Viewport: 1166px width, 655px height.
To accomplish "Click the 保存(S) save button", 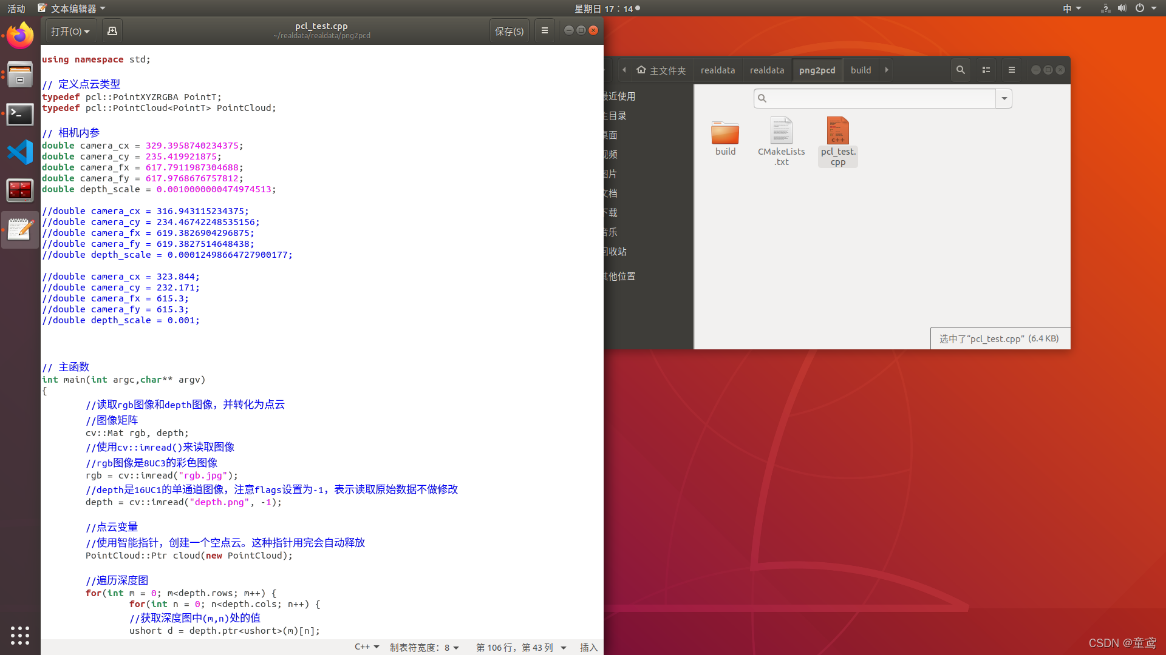I will pyautogui.click(x=509, y=31).
